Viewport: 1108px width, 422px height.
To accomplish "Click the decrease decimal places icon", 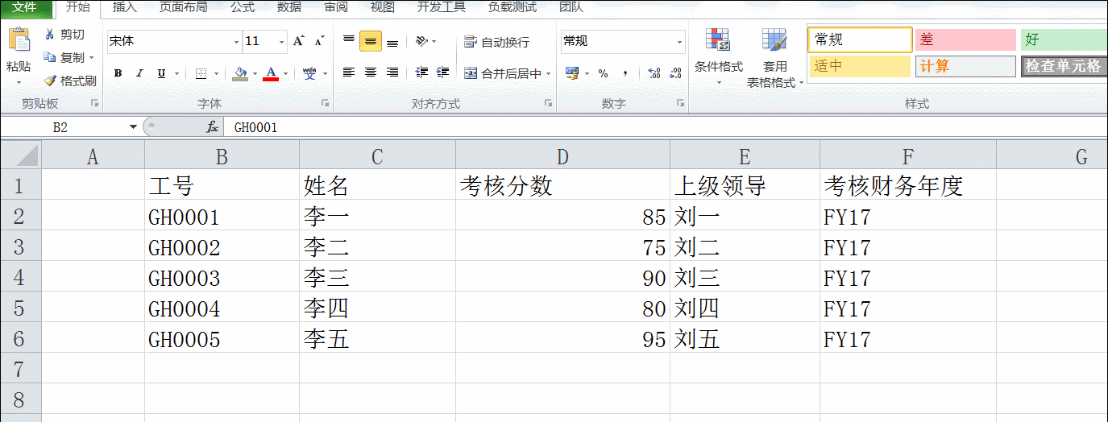I will coord(675,73).
